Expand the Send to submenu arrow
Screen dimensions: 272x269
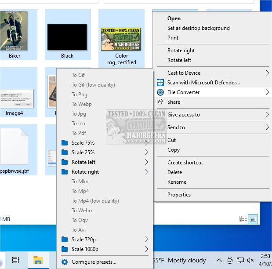[267, 127]
